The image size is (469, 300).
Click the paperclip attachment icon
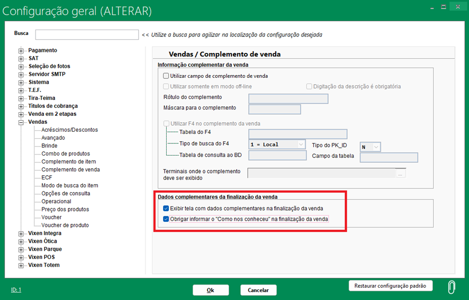pos(451,287)
